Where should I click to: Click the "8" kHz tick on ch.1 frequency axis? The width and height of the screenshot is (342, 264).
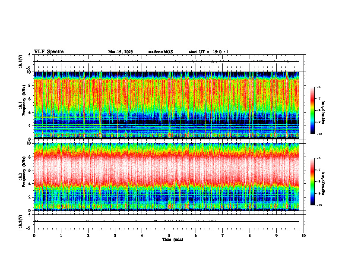(30, 85)
